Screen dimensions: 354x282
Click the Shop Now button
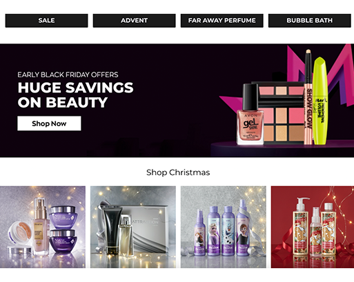click(49, 123)
